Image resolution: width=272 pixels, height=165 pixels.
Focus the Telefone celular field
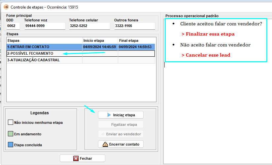pyautogui.click(x=89, y=26)
